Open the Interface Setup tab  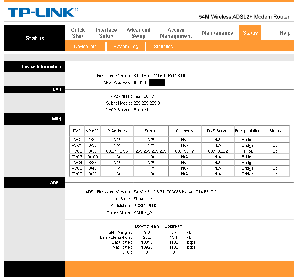coord(106,33)
